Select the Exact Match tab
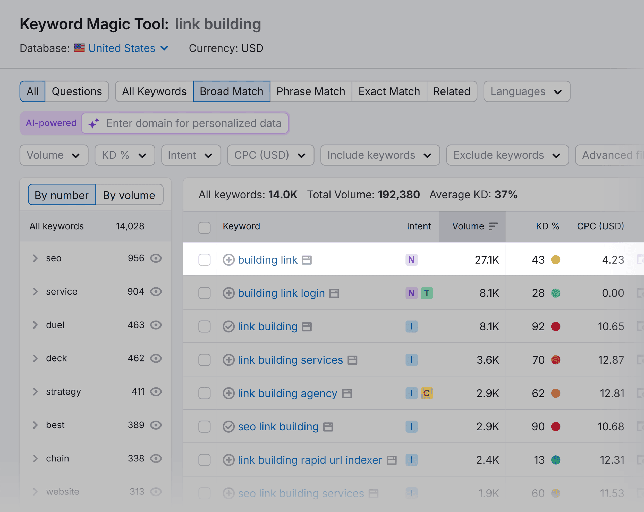644x512 pixels. tap(389, 91)
